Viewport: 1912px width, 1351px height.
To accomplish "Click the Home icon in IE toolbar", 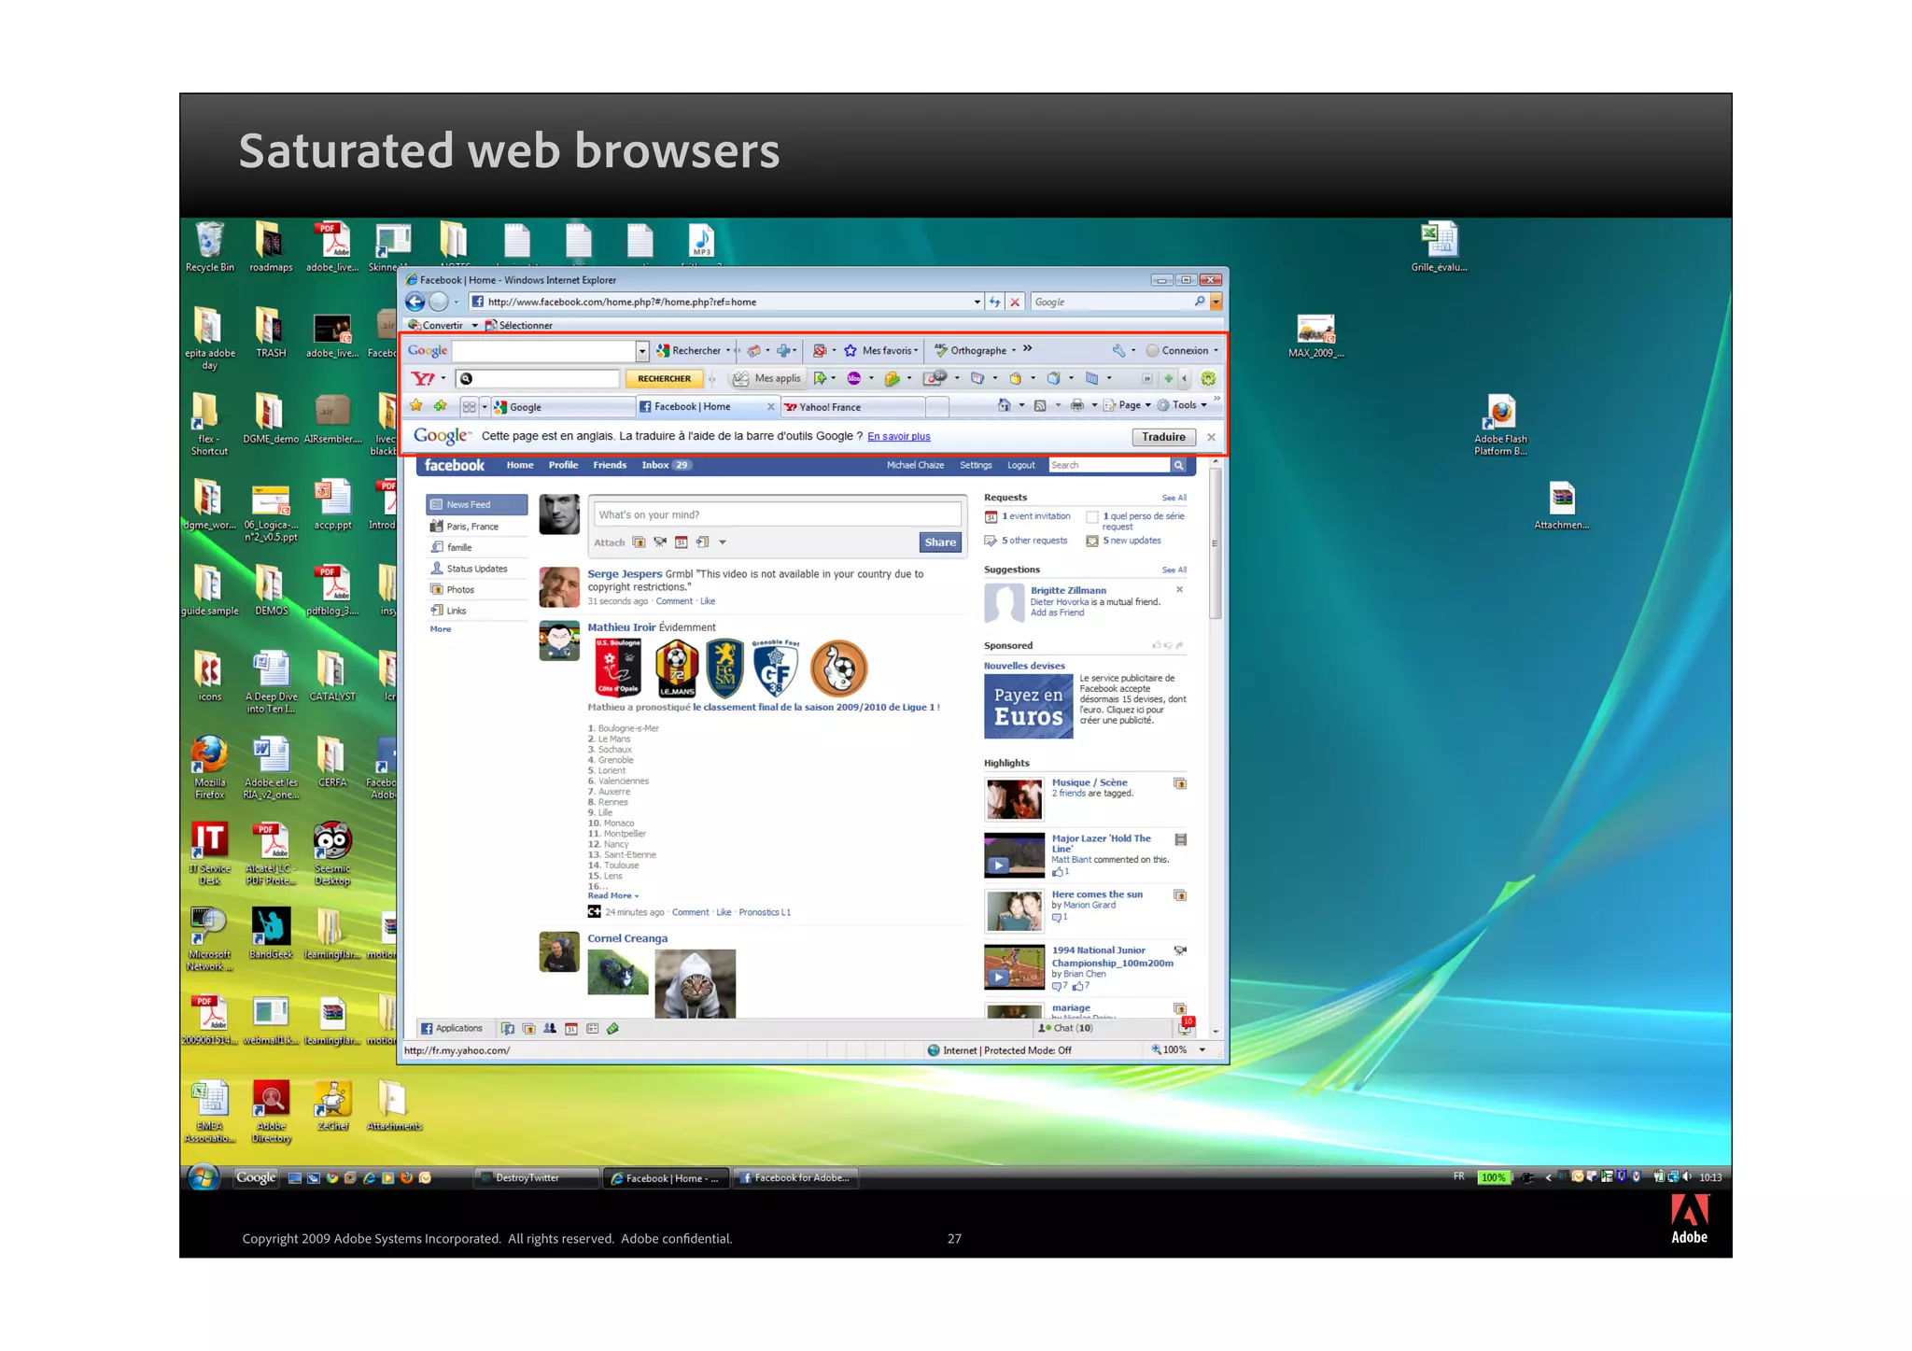I will 1004,405.
